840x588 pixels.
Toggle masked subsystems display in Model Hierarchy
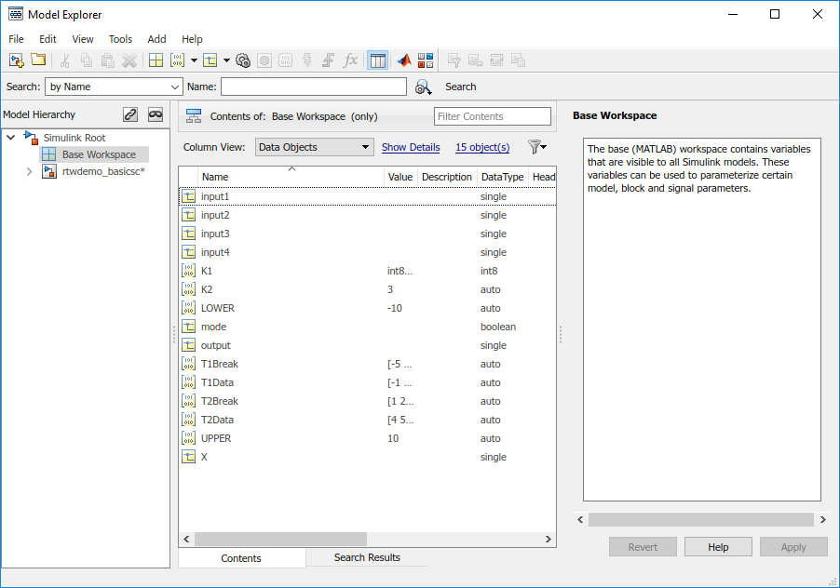[156, 114]
